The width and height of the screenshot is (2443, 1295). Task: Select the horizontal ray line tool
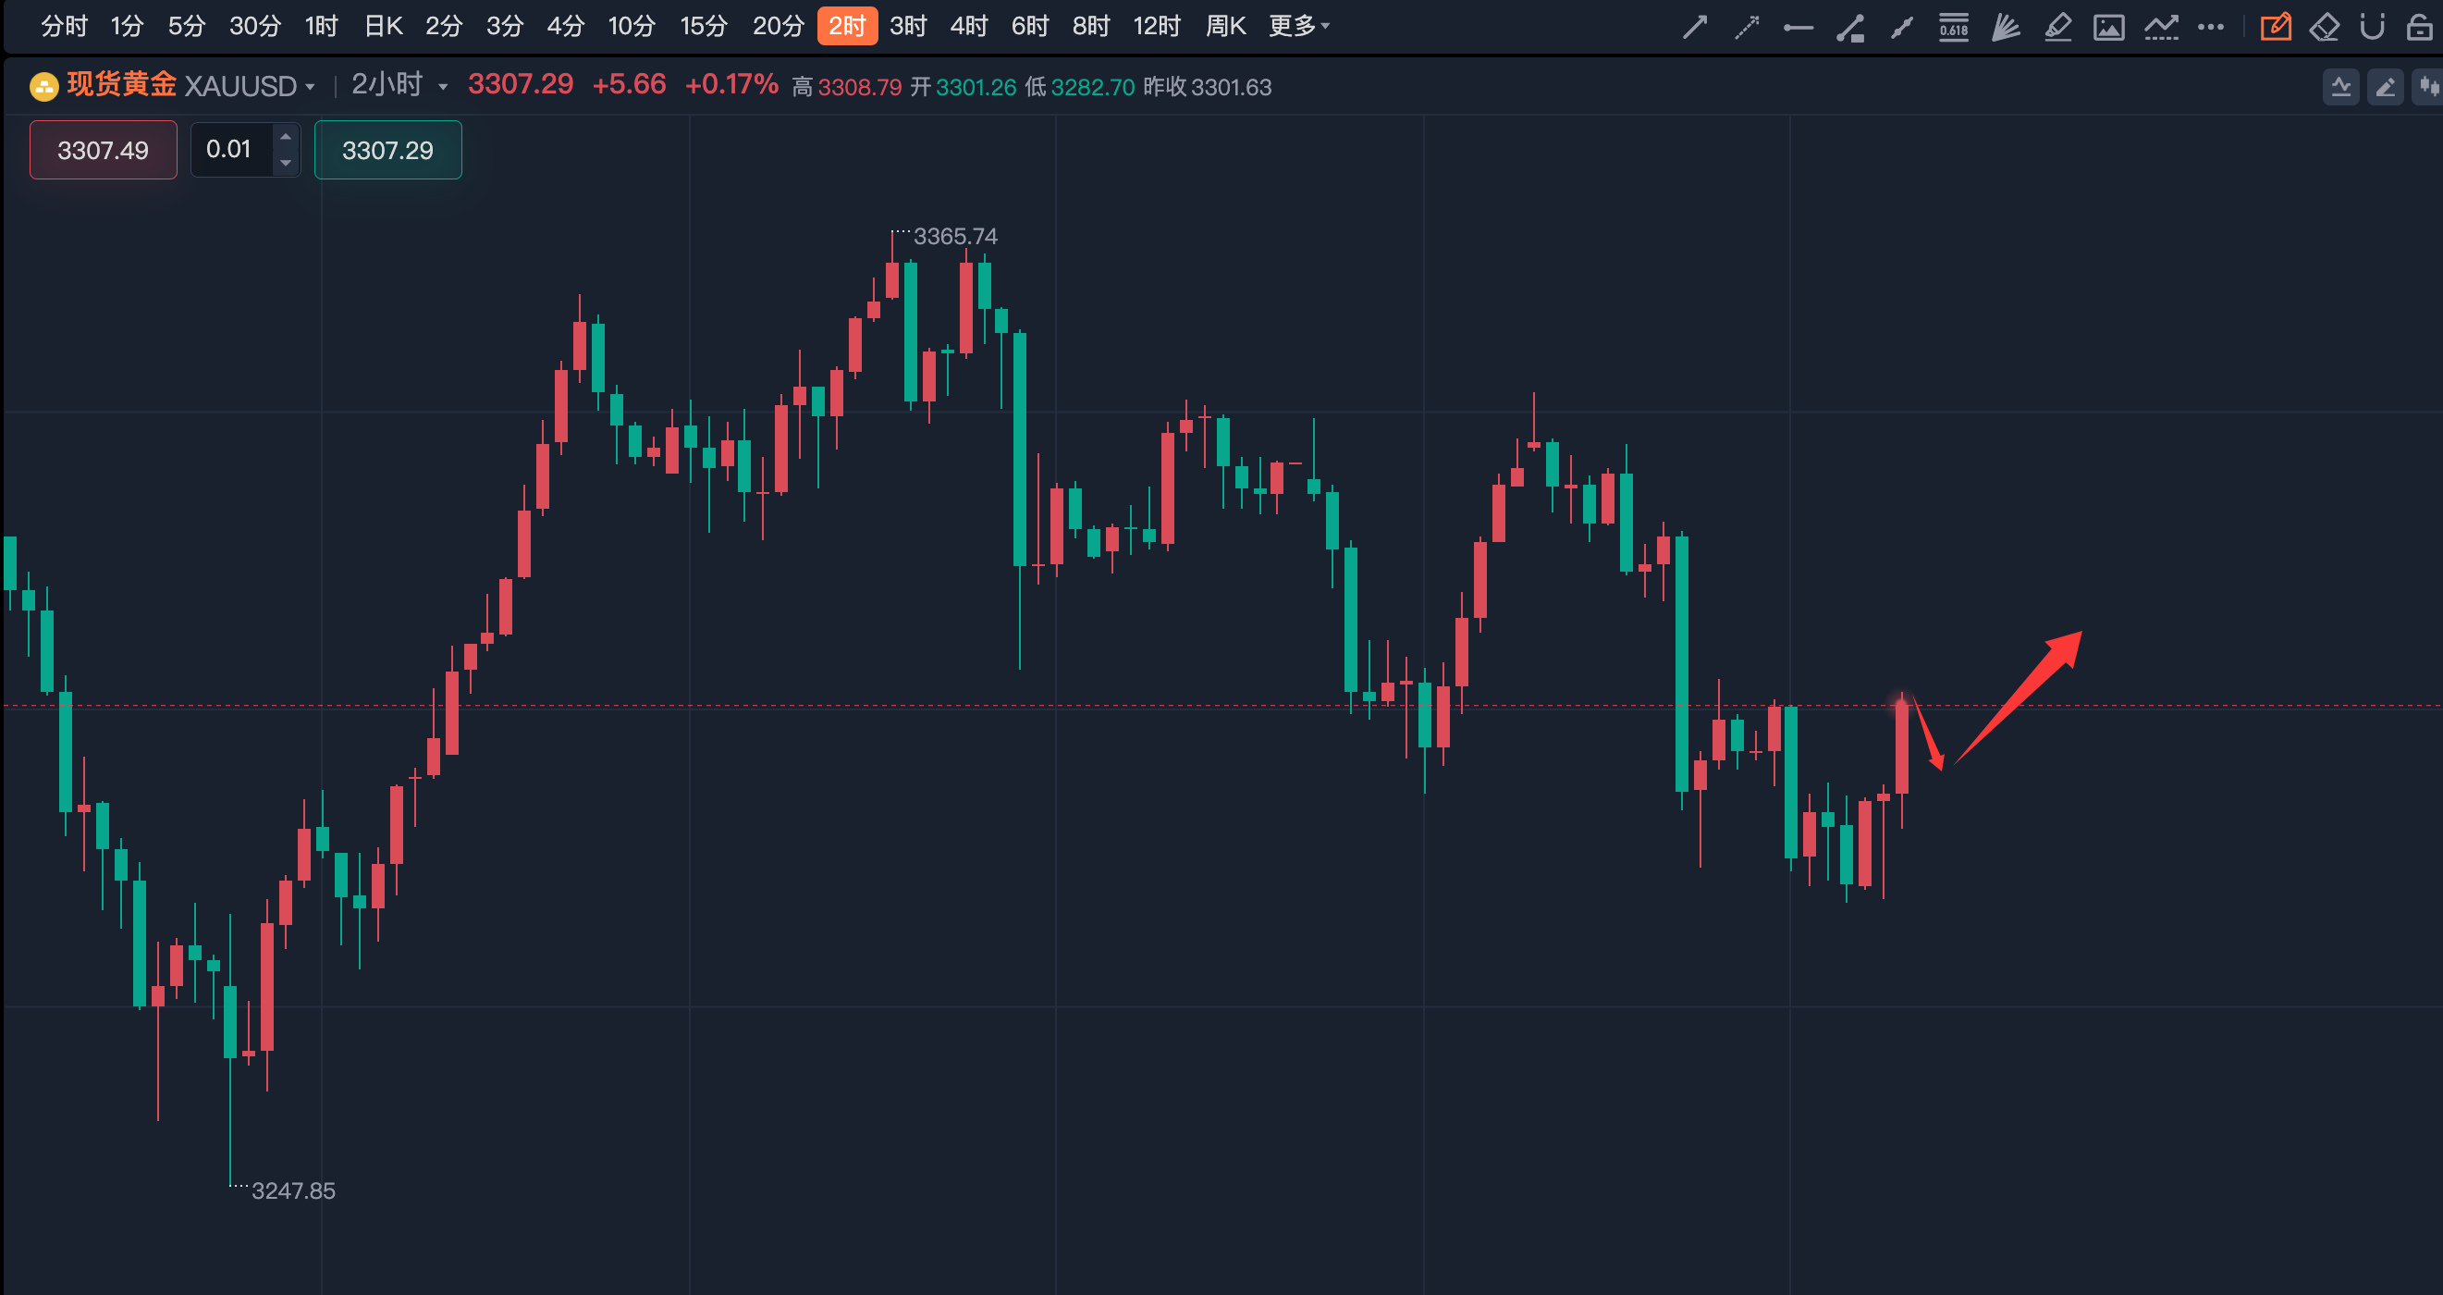click(x=1798, y=28)
